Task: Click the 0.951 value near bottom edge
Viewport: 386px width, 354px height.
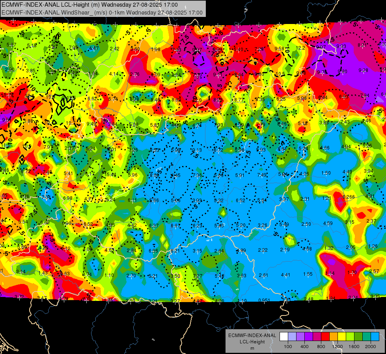Action: click(x=264, y=300)
